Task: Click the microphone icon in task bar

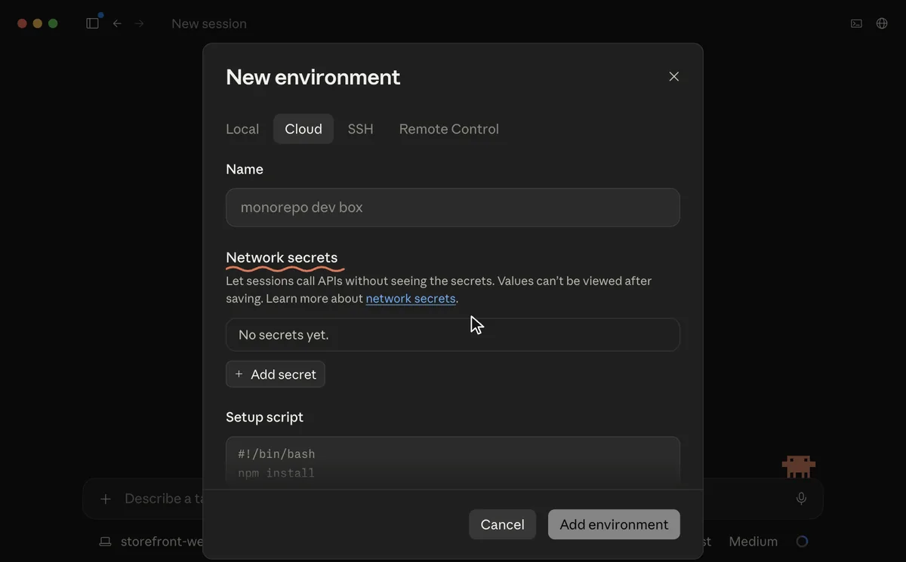Action: tap(801, 498)
